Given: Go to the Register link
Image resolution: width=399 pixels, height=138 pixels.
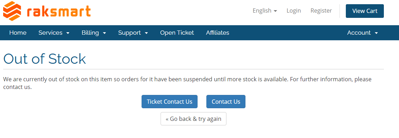Looking at the screenshot, I should (321, 11).
